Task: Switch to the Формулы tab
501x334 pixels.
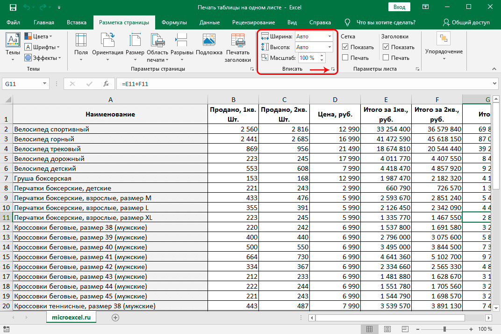Action: coord(174,22)
